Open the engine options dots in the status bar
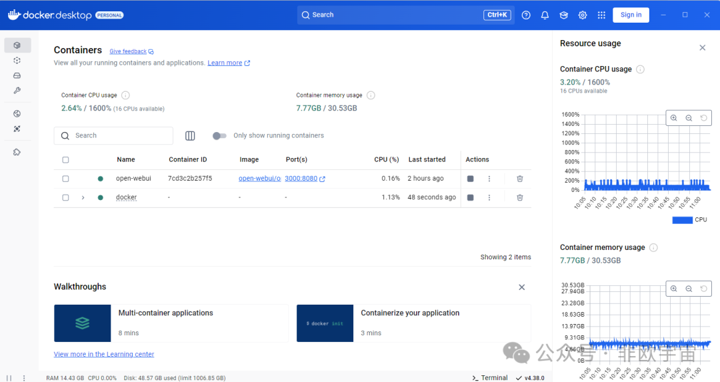This screenshot has width=720, height=382. tap(24, 378)
